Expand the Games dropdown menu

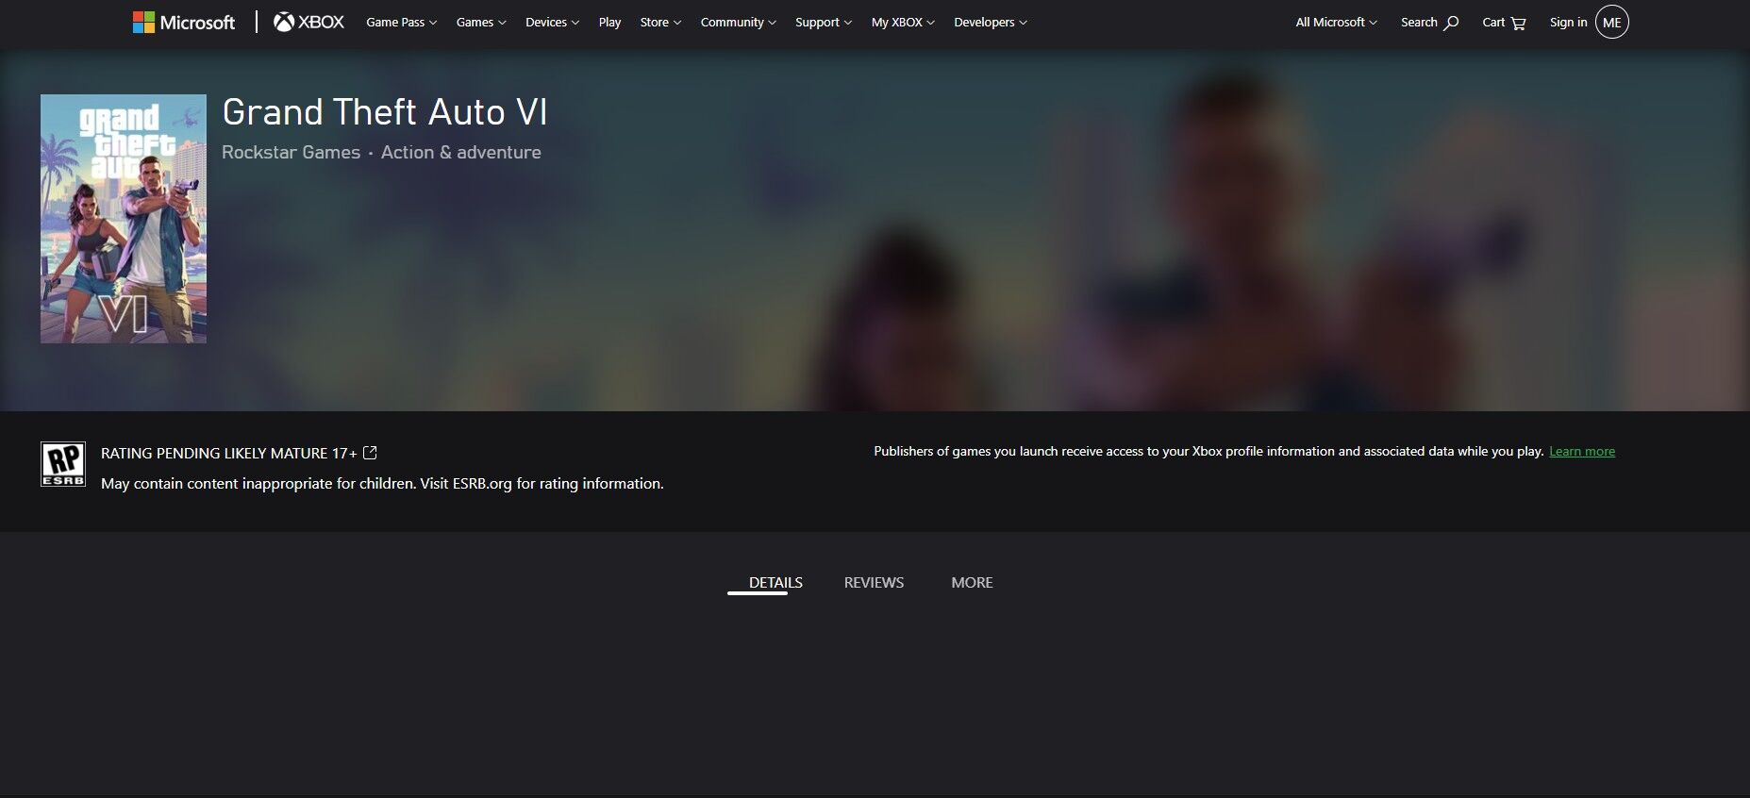tap(481, 22)
